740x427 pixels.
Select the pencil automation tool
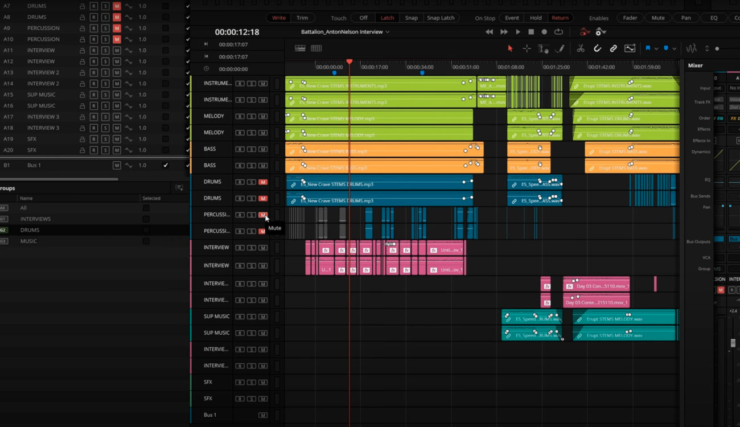[x=560, y=48]
